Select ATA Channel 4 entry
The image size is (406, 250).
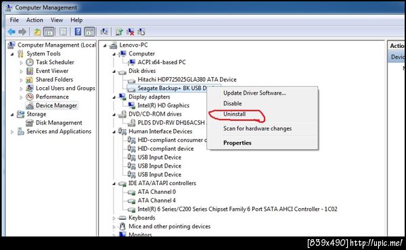point(156,201)
